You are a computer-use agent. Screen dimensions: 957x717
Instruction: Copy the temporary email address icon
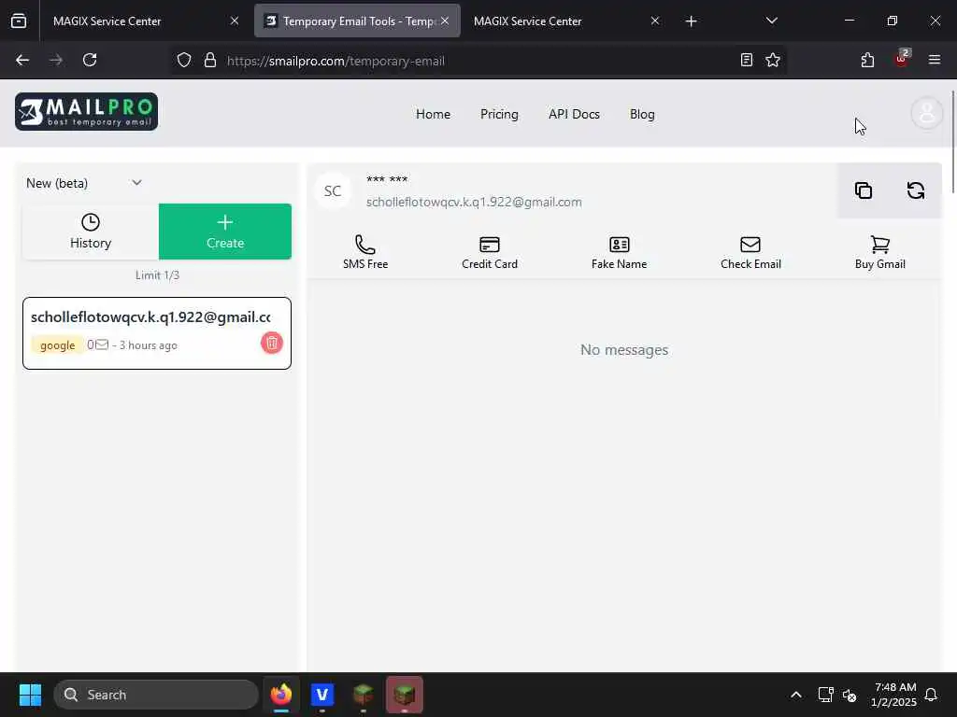click(863, 190)
